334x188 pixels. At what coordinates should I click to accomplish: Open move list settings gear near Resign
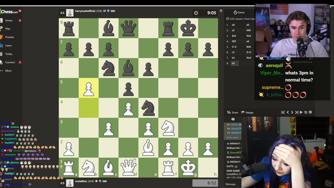point(311,112)
